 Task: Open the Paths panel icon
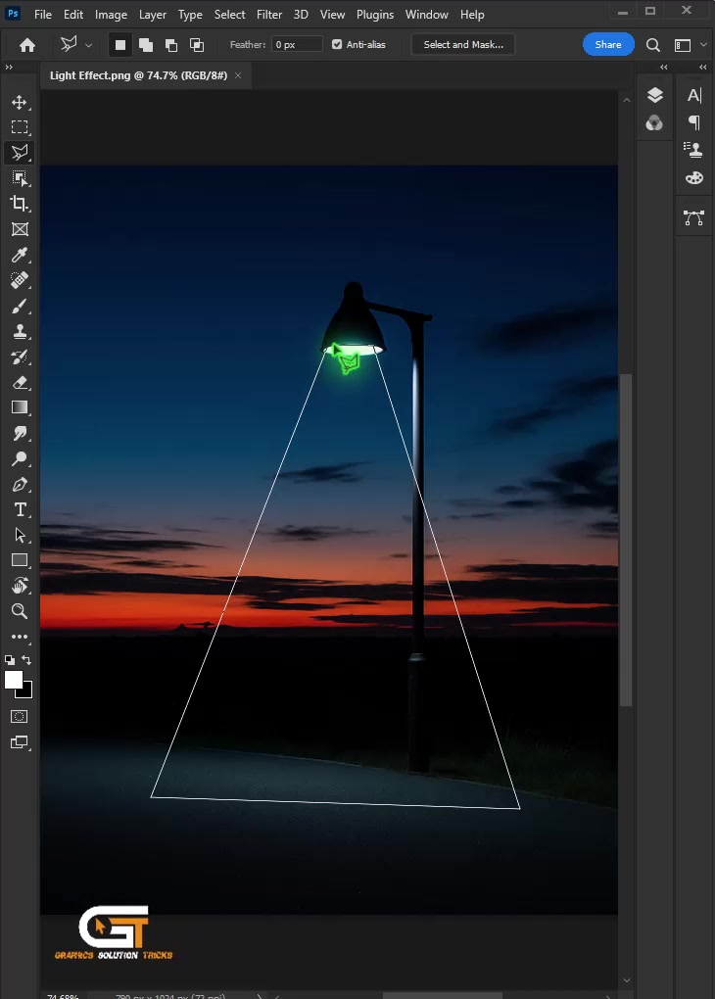tap(693, 217)
